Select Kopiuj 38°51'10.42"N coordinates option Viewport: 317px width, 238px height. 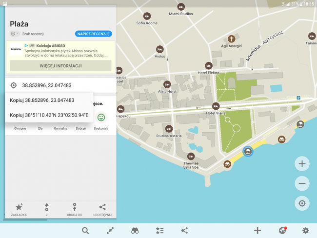(49, 115)
